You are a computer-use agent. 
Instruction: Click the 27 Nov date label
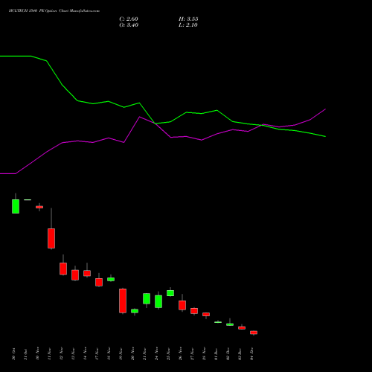[x=192, y=353]
